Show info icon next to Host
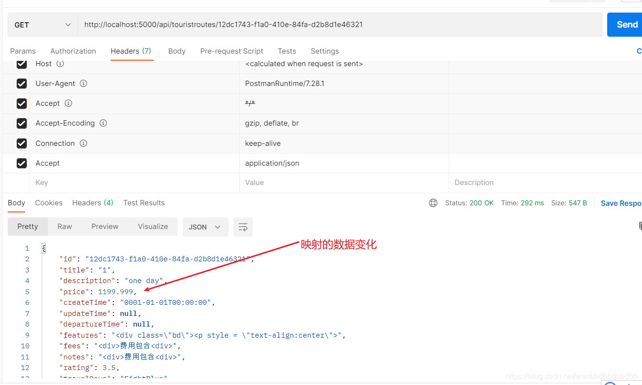The height and width of the screenshot is (385, 642). (60, 64)
